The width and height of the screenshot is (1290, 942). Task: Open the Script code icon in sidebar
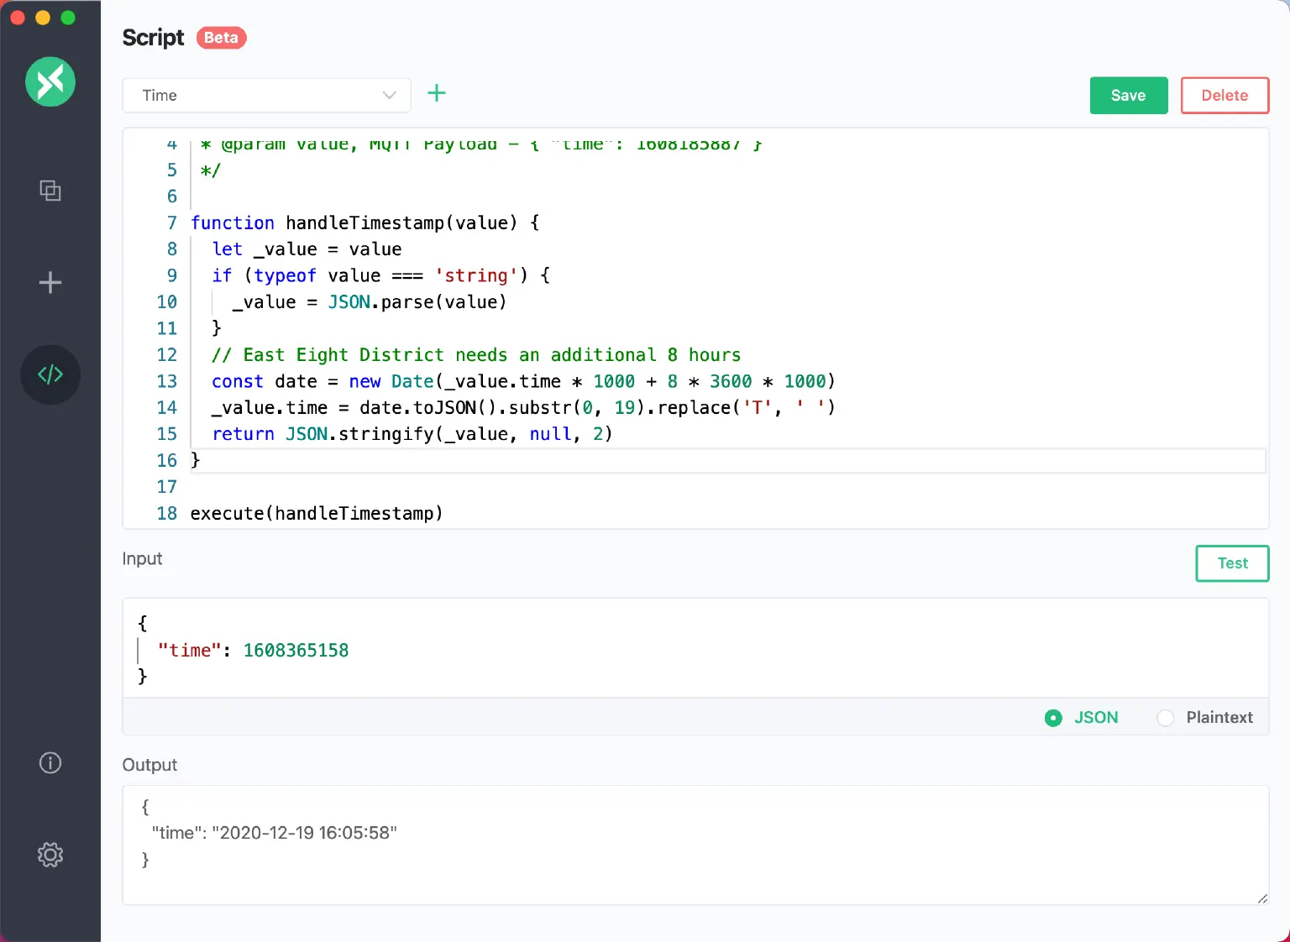click(50, 374)
